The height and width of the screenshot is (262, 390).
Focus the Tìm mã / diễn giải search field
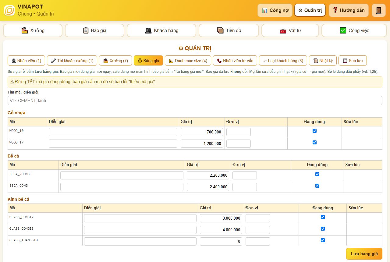tap(195, 101)
